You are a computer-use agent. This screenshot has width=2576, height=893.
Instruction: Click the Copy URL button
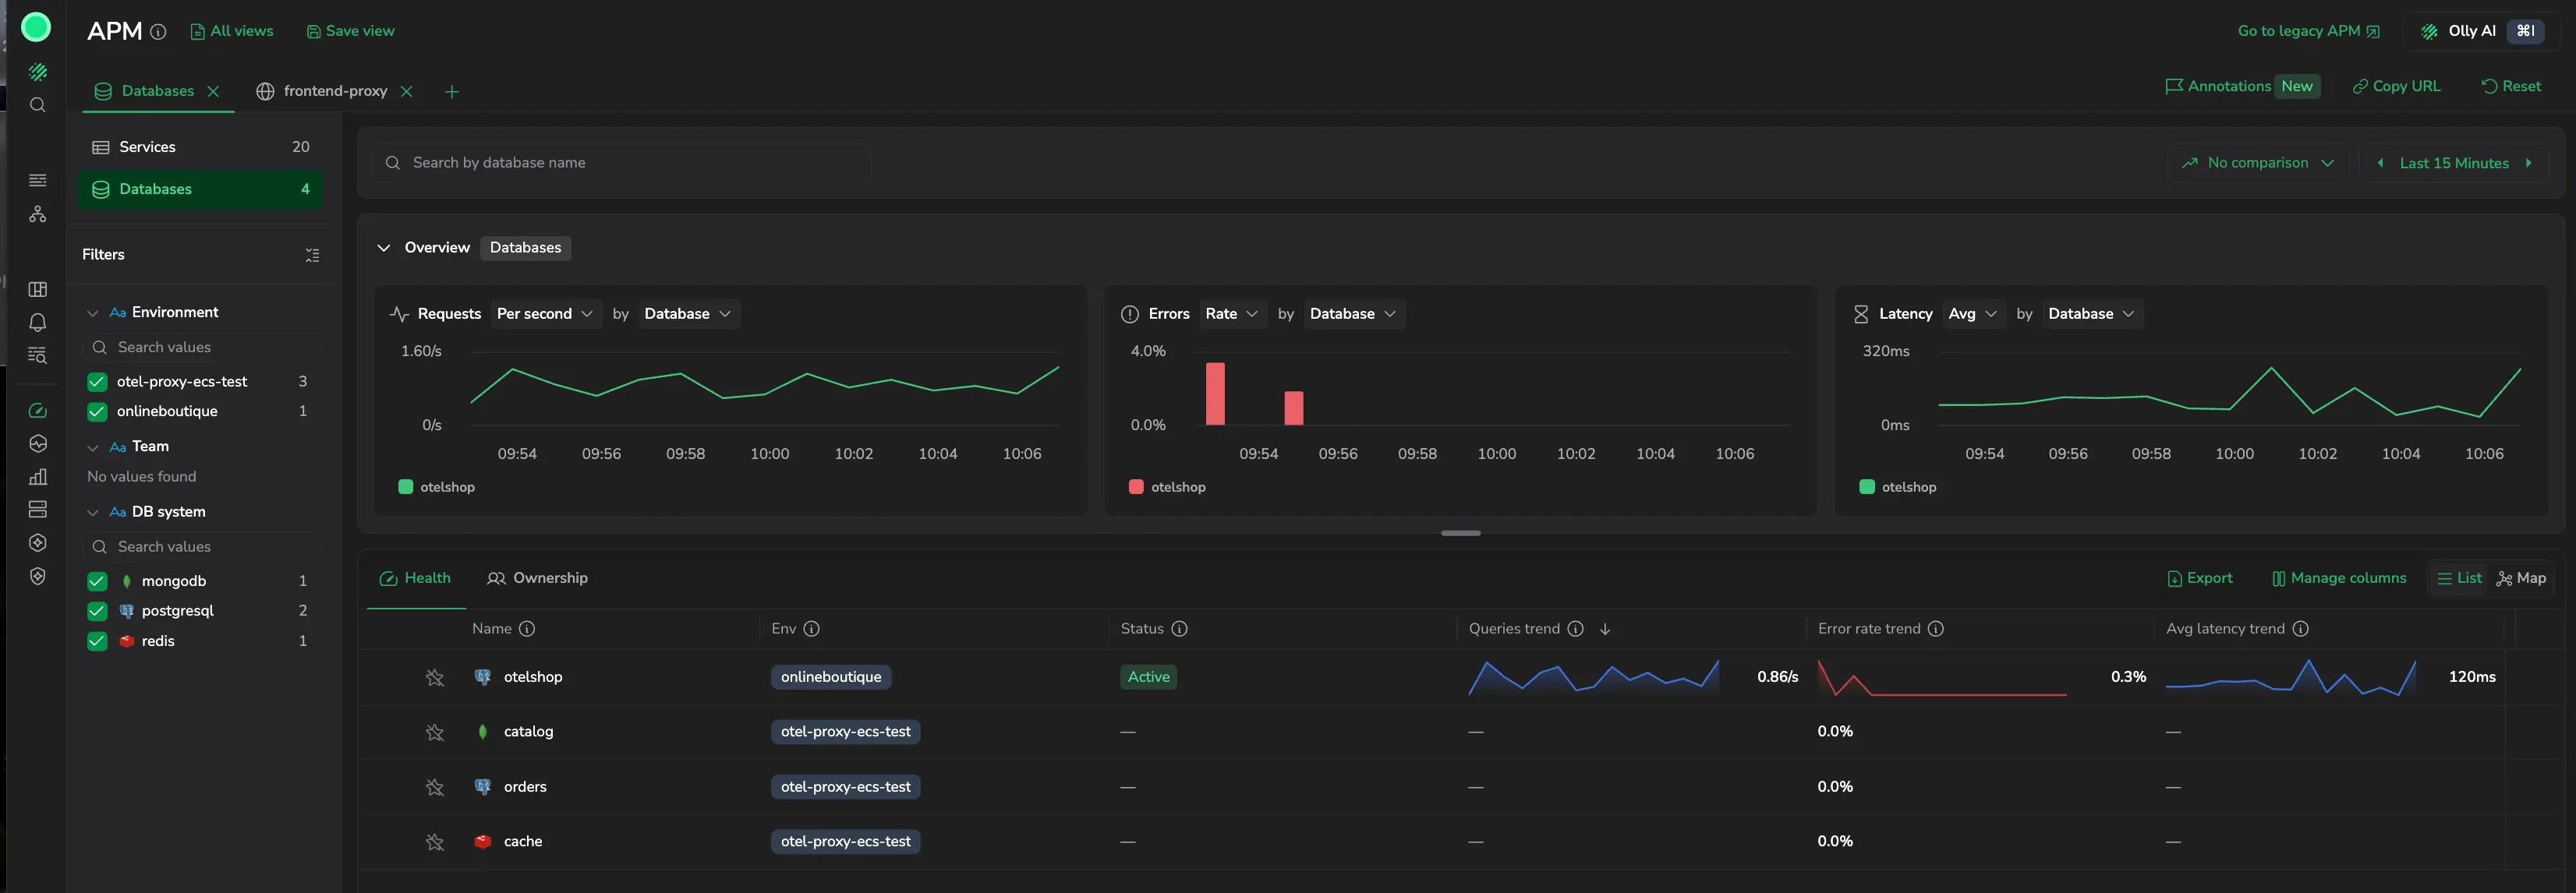[x=2396, y=86]
